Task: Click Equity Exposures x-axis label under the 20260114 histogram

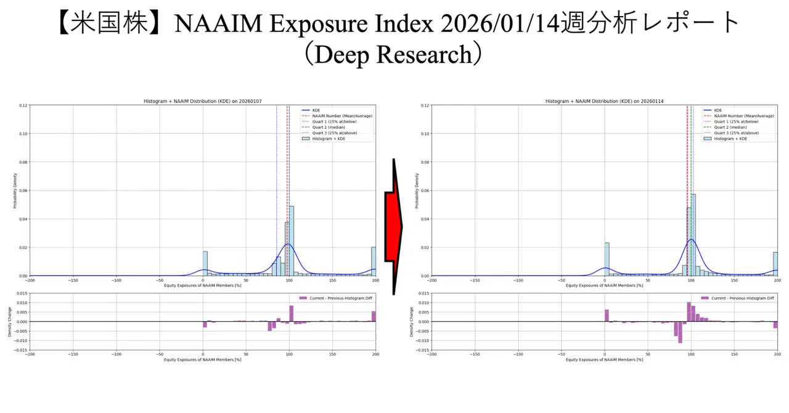Action: (604, 285)
